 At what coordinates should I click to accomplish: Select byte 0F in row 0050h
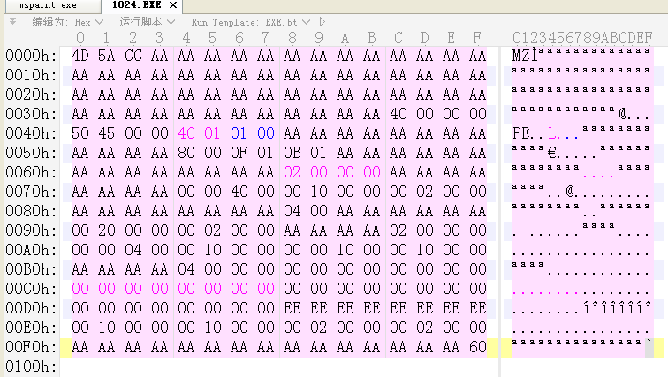pyautogui.click(x=239, y=153)
